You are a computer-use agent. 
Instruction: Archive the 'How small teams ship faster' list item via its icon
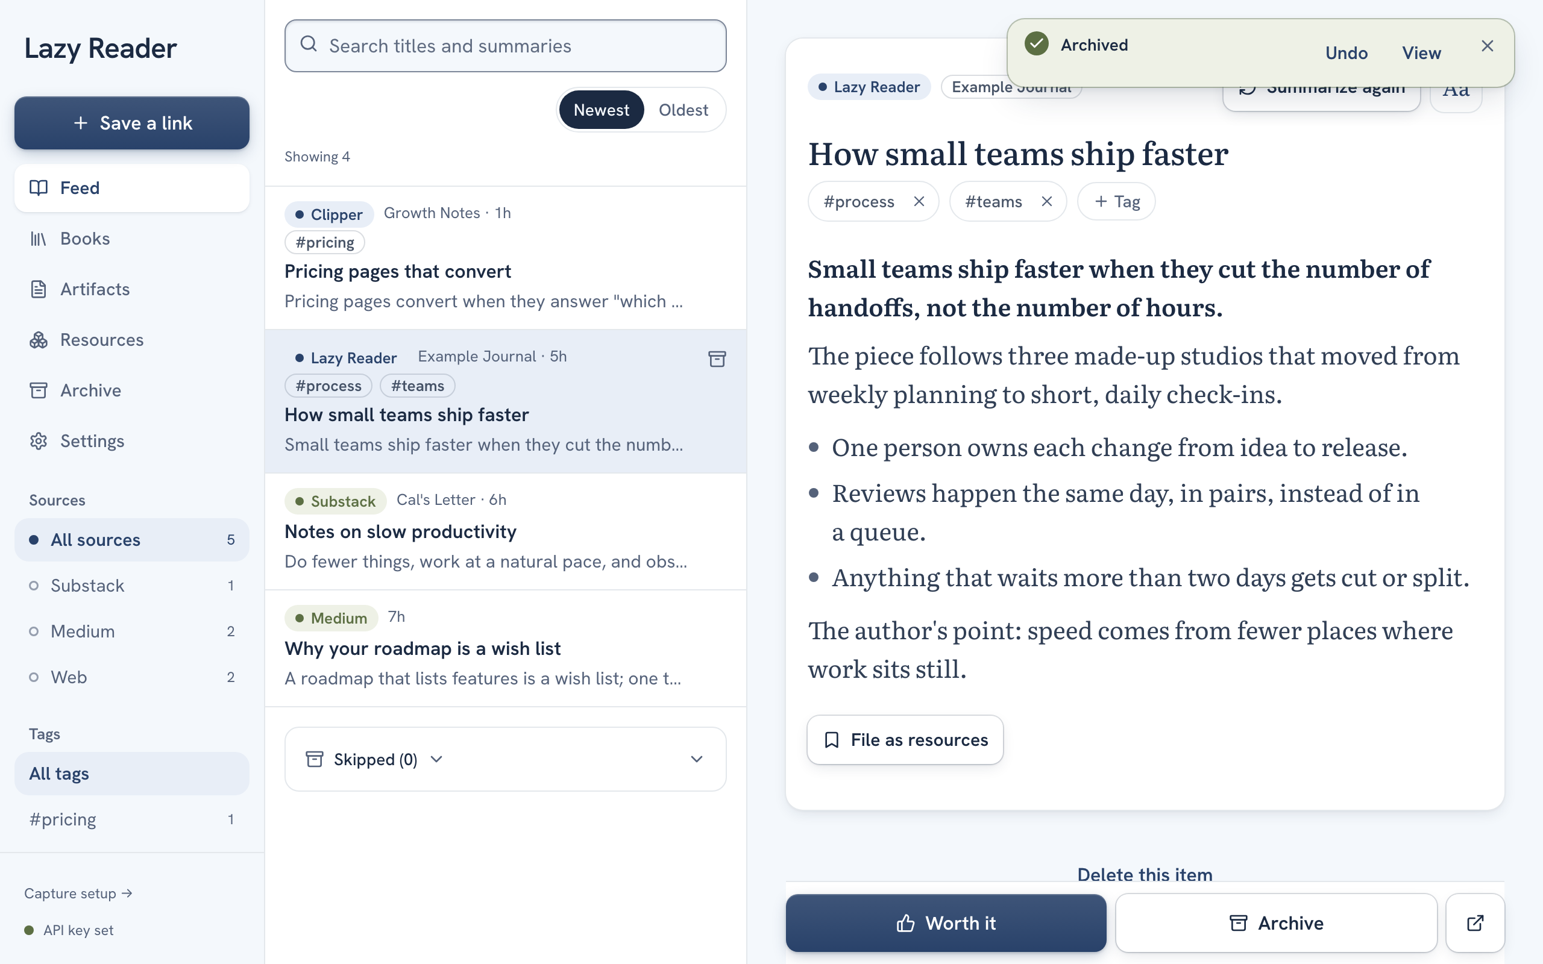tap(717, 359)
